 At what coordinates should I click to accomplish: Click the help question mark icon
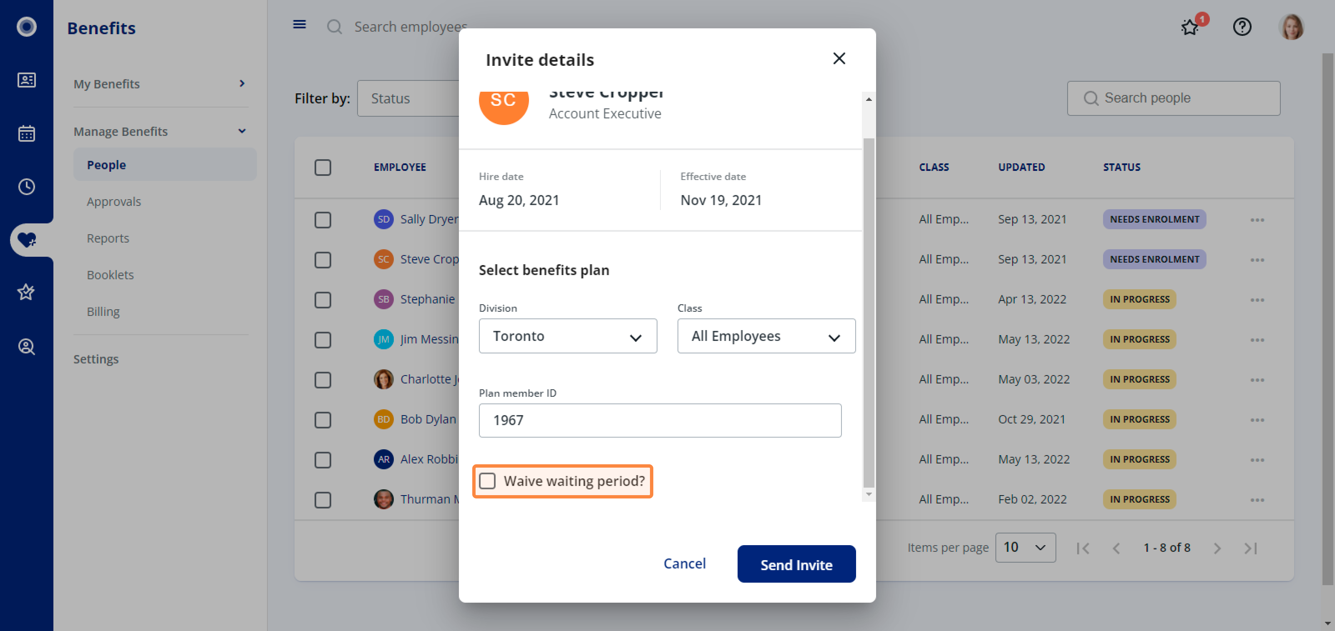point(1242,26)
